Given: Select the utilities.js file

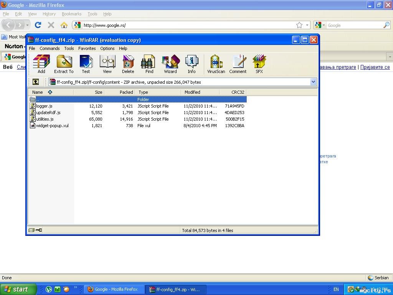Looking at the screenshot, I should (45, 119).
